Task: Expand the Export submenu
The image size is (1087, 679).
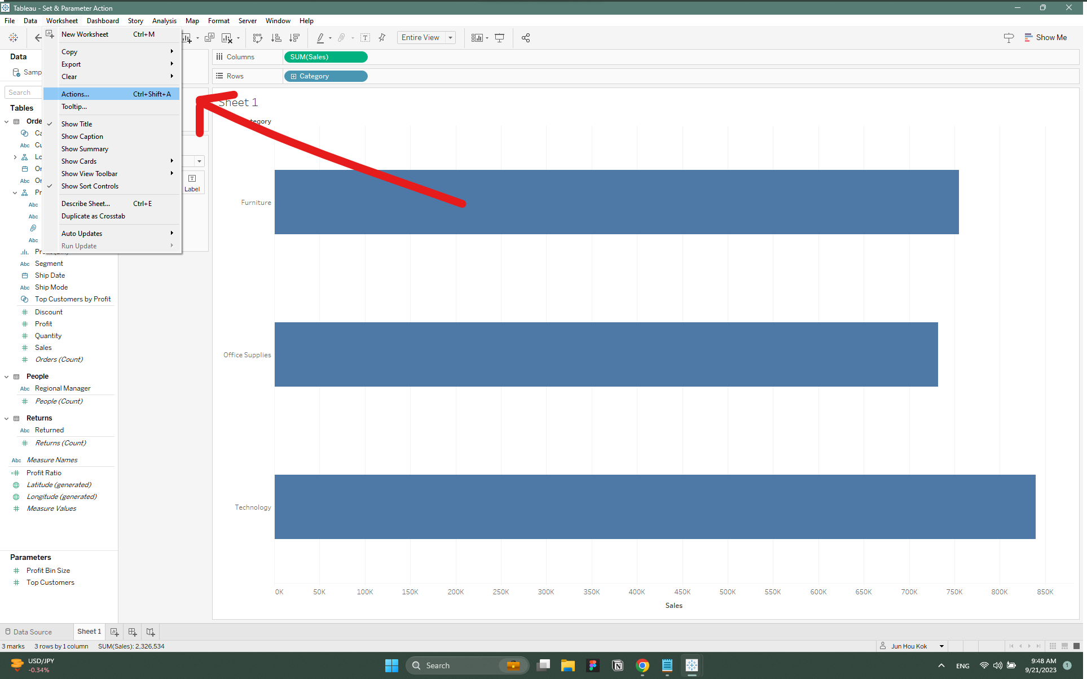Action: pos(112,64)
